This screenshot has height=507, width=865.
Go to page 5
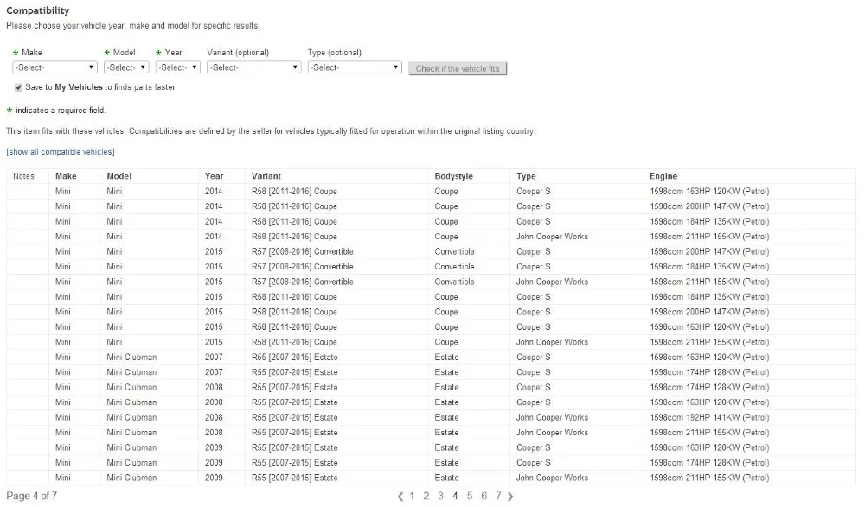(x=470, y=496)
